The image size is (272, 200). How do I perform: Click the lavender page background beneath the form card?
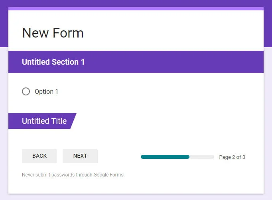[136, 197]
